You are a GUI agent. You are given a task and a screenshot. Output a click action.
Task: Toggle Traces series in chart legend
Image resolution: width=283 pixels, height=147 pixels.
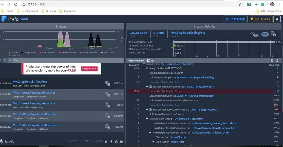point(13,52)
